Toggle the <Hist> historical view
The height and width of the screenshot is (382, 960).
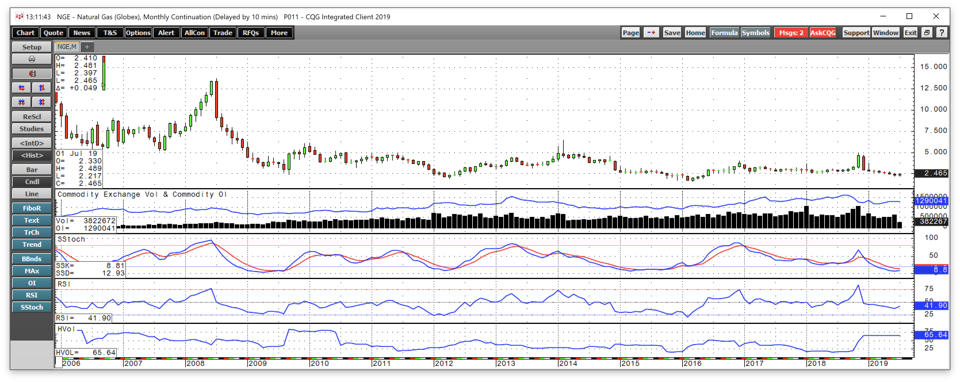point(32,155)
